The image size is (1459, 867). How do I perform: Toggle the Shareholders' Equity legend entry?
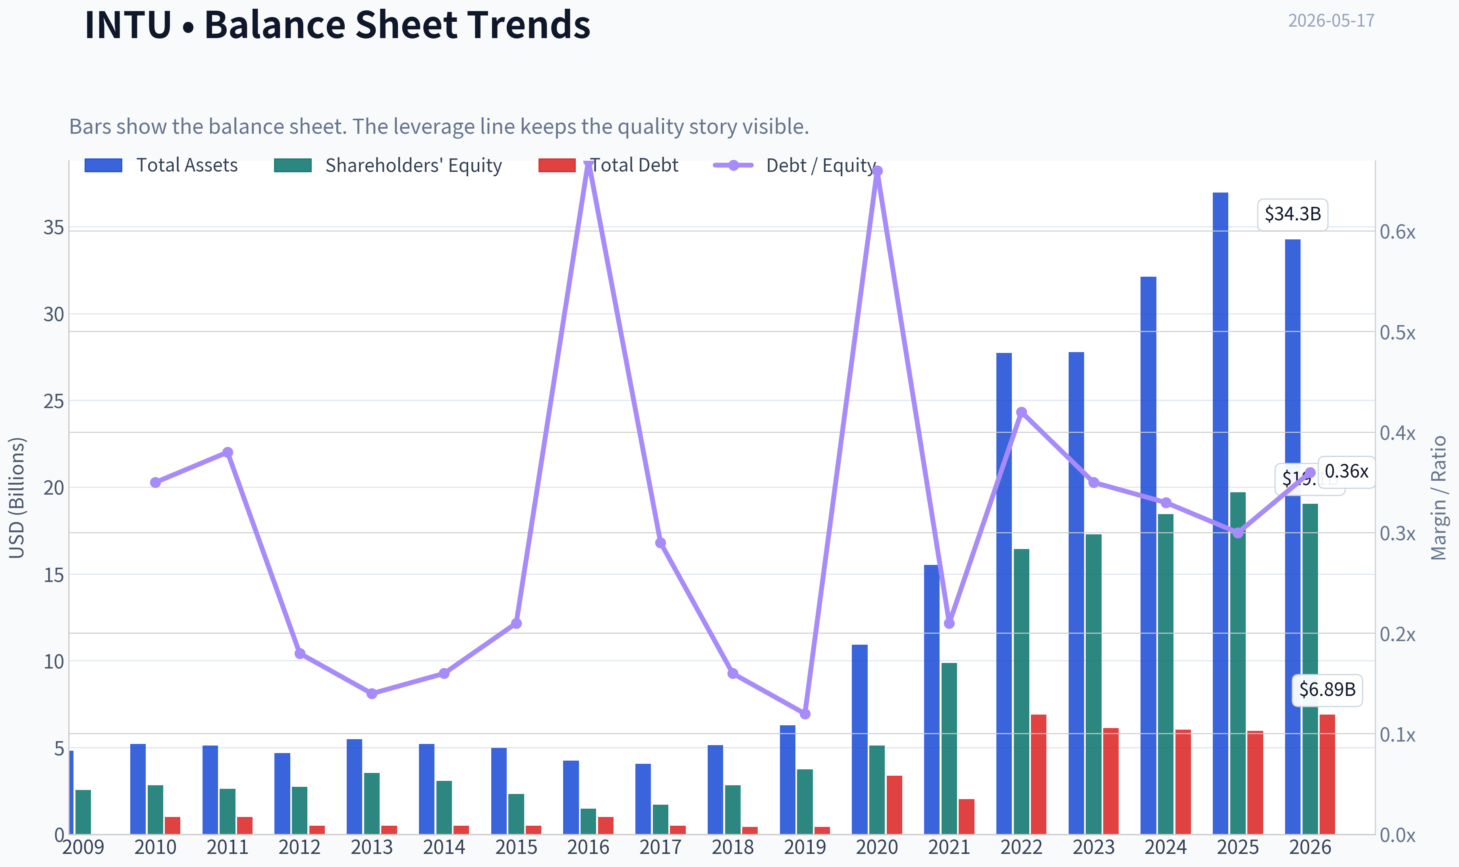[x=388, y=165]
